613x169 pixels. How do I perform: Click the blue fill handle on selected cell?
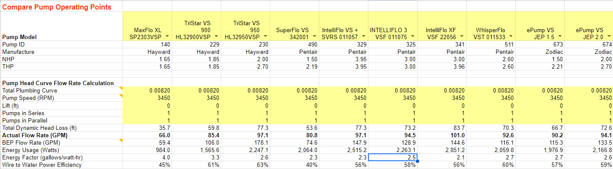click(x=418, y=161)
